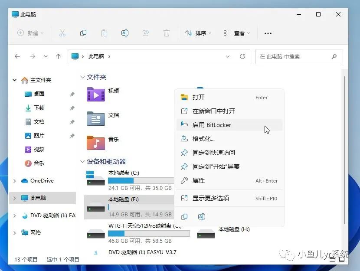
Task: Select the 本地磁盘 (H:) drive icon
Action: coord(206,234)
